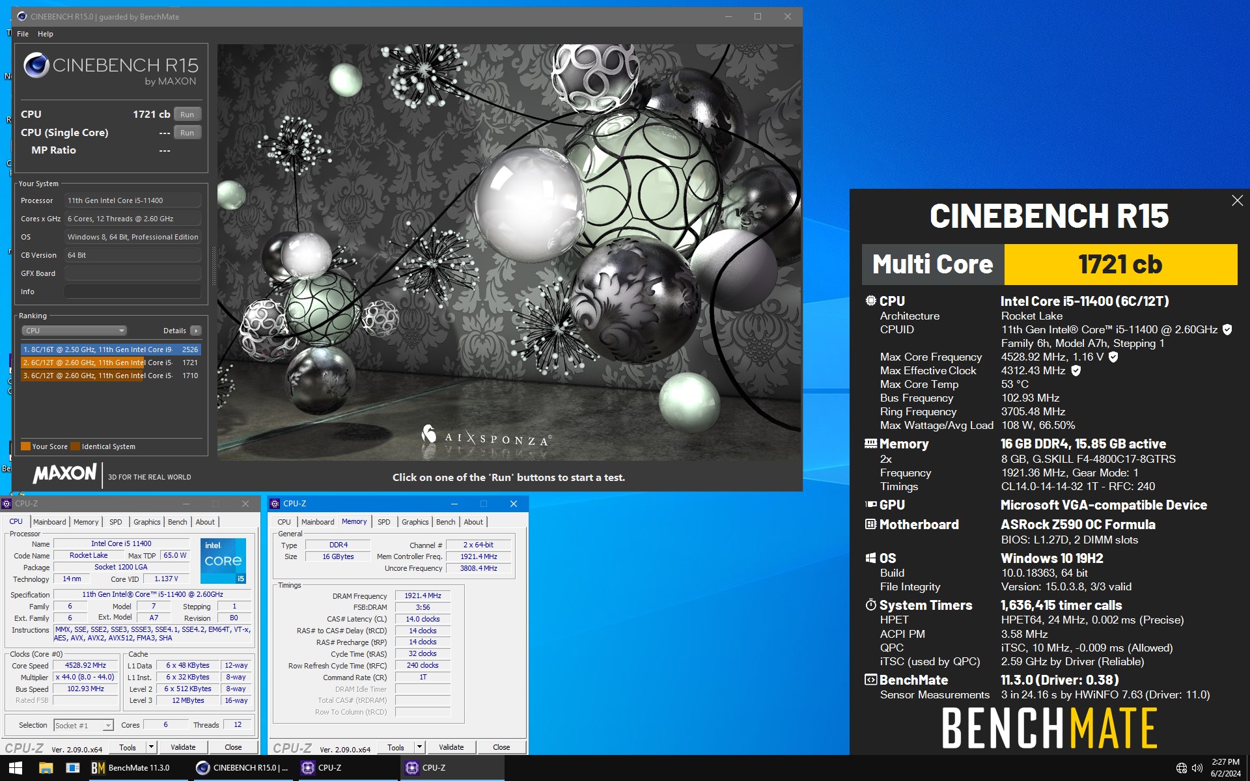Click Tools button in left CPU-Z
1250x781 pixels.
(x=128, y=747)
